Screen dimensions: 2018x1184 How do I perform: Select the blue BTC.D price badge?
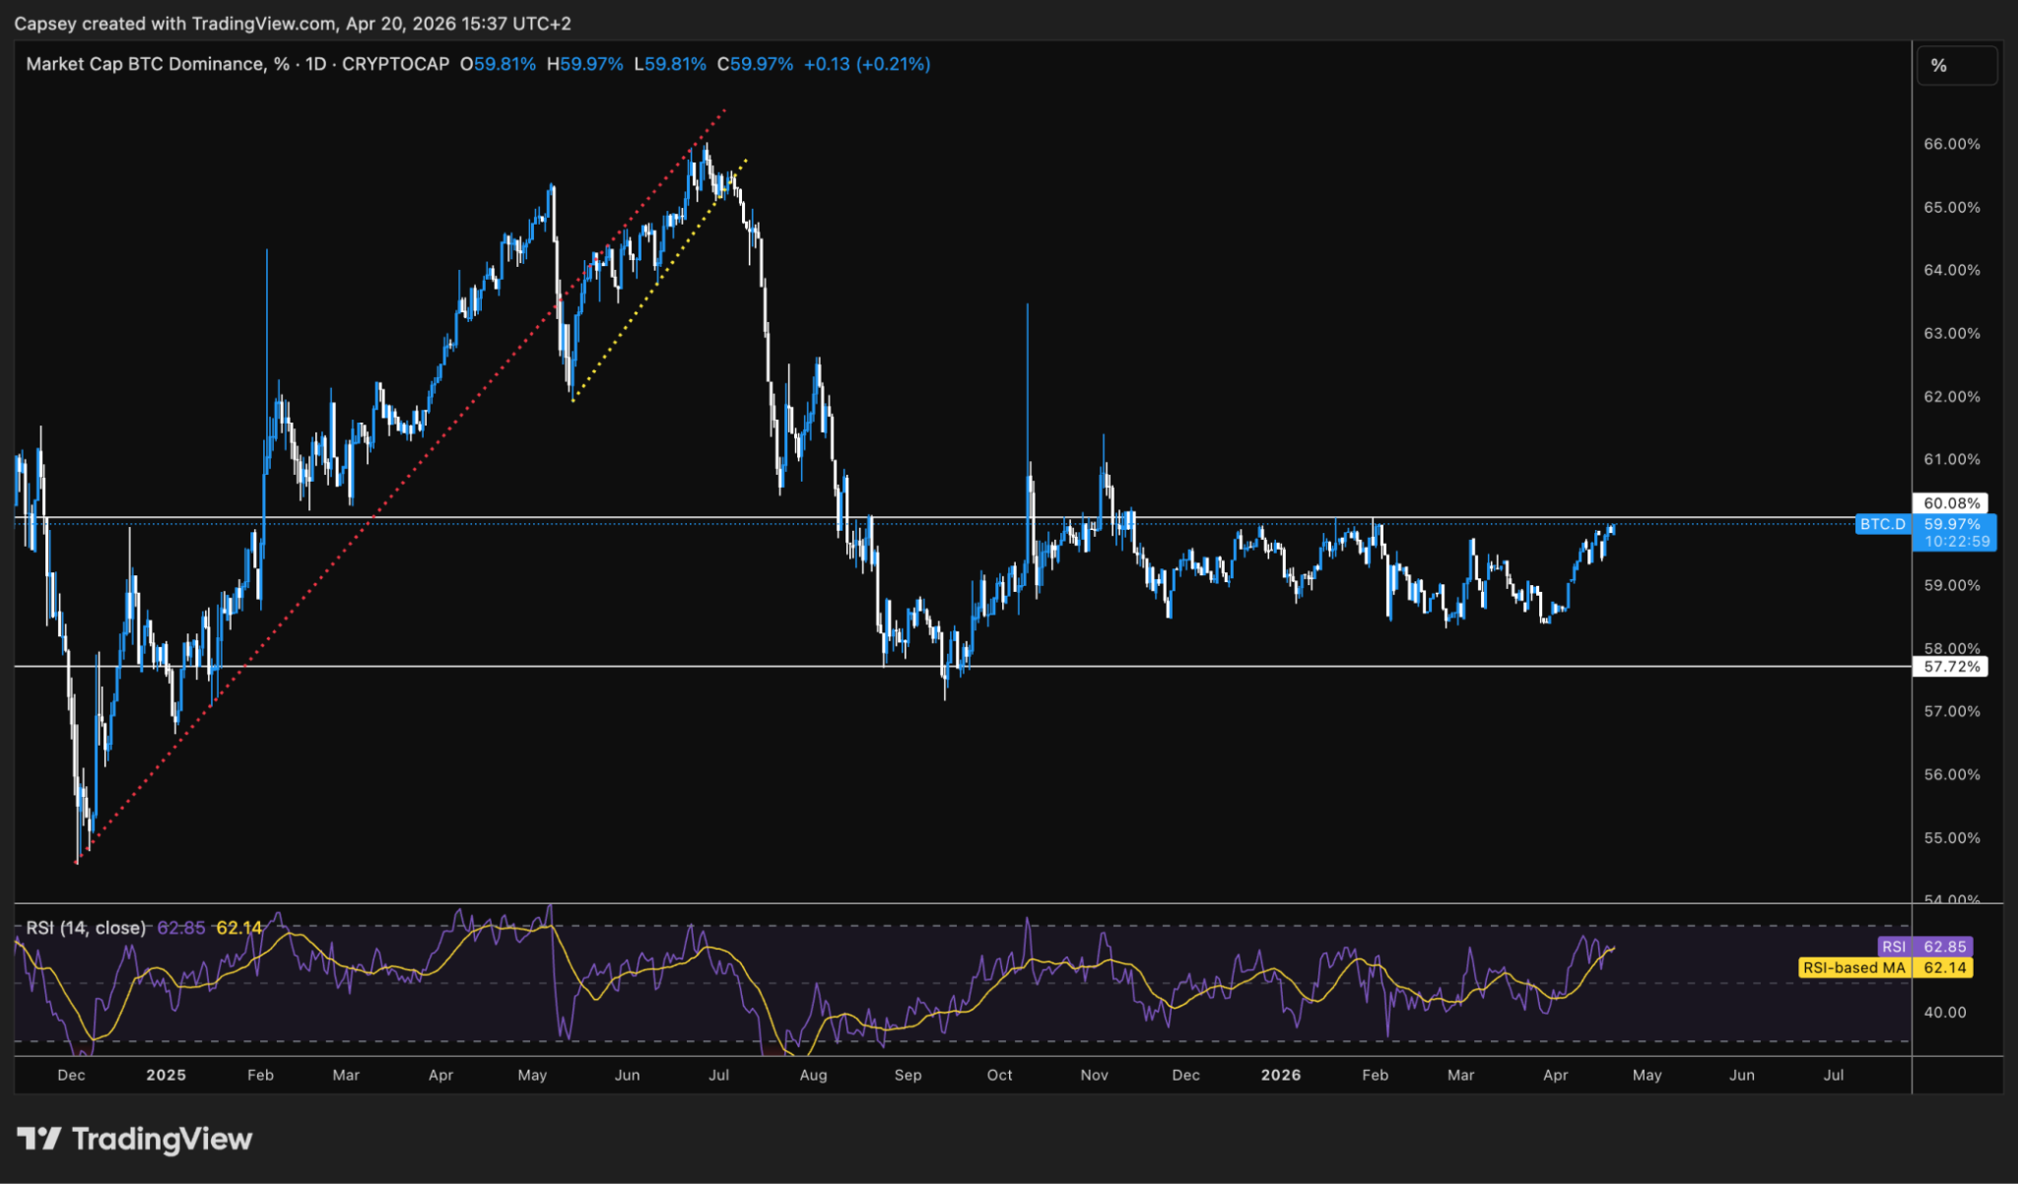1884,524
